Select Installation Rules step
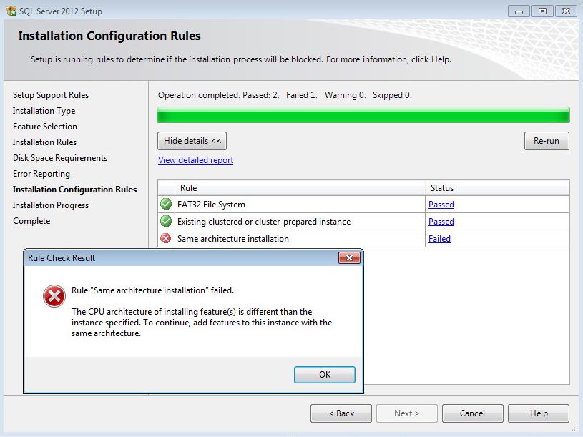The width and height of the screenshot is (583, 437). click(x=44, y=142)
